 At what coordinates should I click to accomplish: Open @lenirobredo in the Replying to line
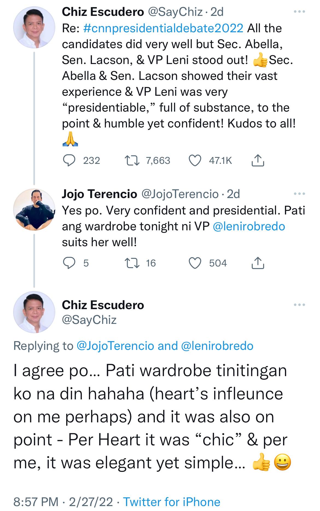[217, 346]
